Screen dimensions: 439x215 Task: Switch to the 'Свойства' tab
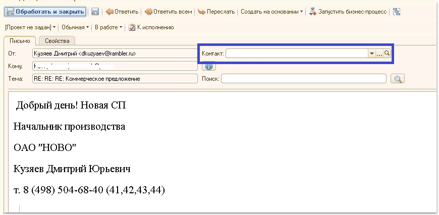coord(57,40)
